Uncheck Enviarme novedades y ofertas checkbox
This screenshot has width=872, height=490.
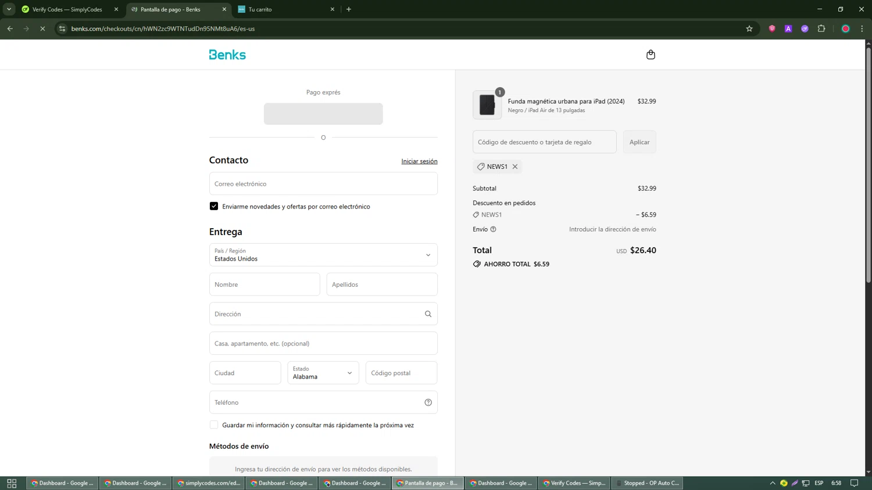(214, 206)
